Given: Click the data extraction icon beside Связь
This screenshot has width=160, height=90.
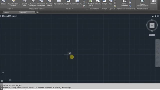Looking at the screenshot, I should pyautogui.click(x=130, y=3).
